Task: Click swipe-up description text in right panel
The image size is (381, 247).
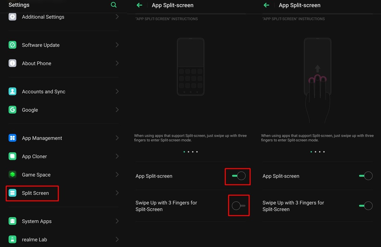Action: point(317,138)
